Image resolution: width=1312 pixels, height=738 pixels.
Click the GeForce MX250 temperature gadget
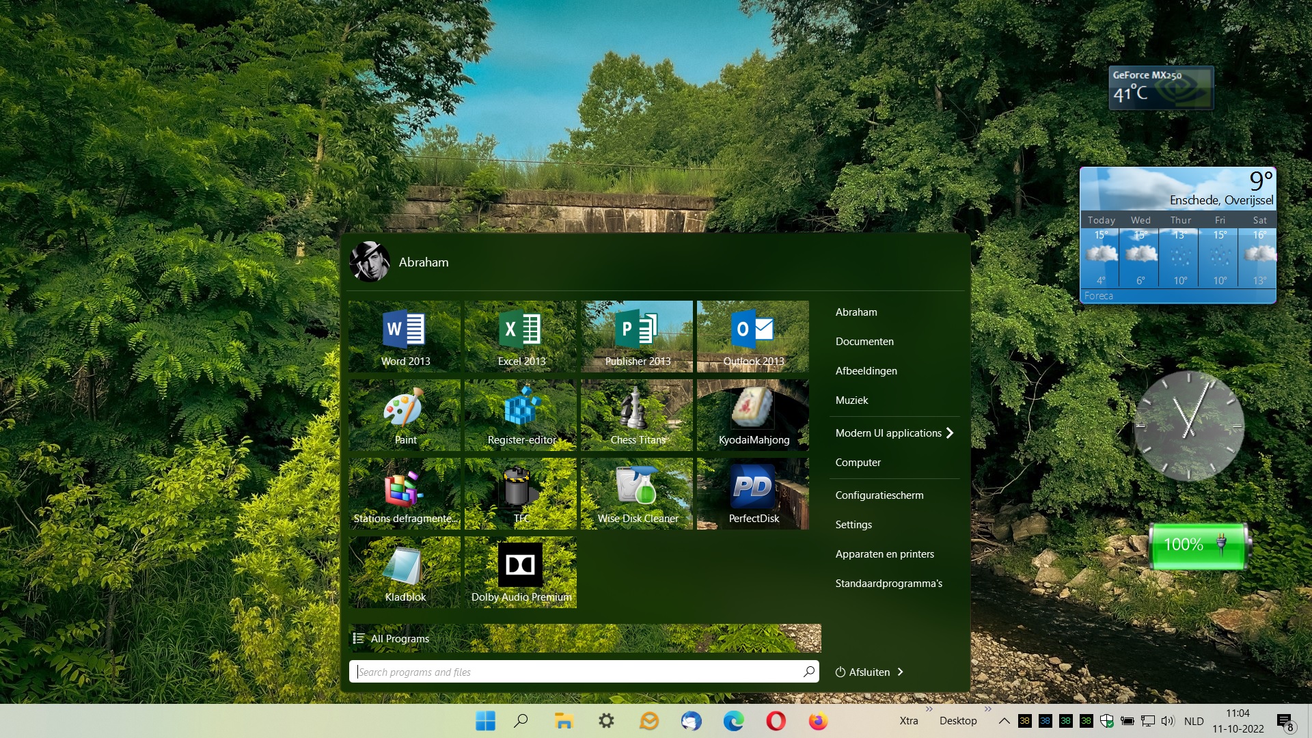click(x=1161, y=87)
